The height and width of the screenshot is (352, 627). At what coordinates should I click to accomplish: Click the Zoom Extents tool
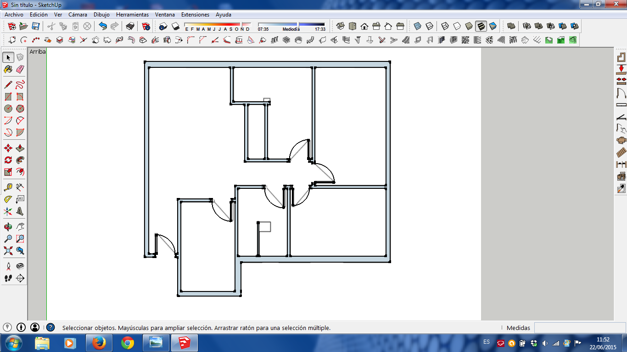8,251
